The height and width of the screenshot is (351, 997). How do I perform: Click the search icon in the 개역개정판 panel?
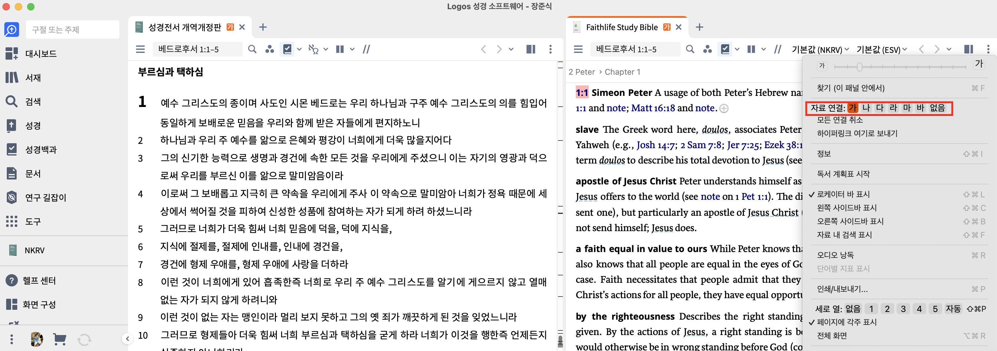coord(252,49)
